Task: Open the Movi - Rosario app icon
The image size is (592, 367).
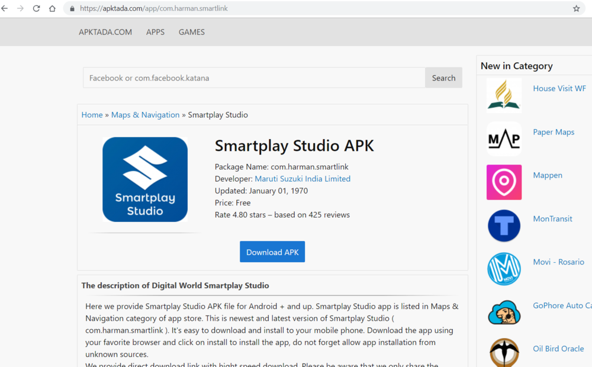Action: pos(504,269)
